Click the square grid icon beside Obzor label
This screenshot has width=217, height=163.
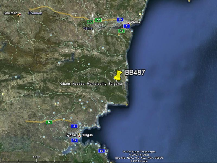pos(125,86)
